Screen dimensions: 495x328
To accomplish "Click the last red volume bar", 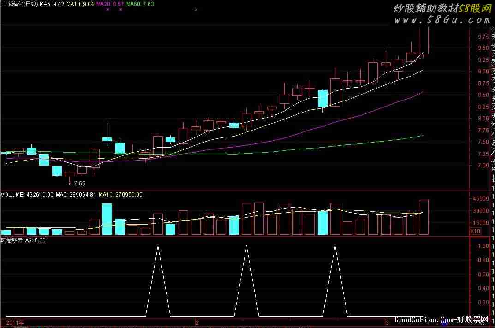I will (x=423, y=217).
